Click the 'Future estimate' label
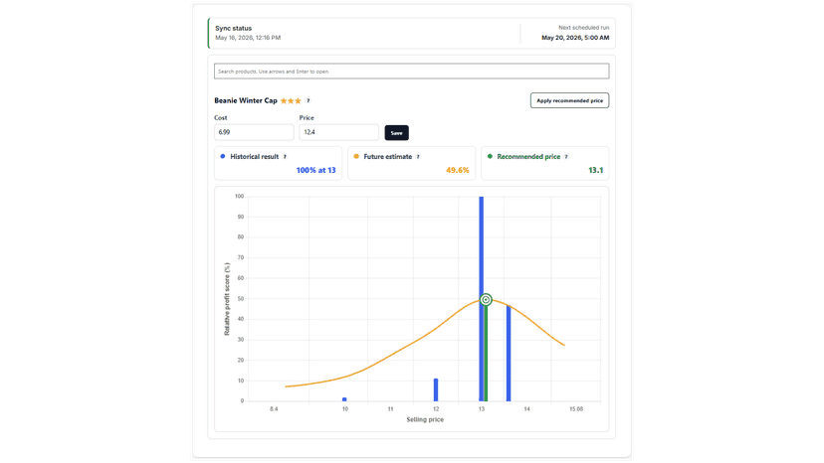 (x=388, y=156)
